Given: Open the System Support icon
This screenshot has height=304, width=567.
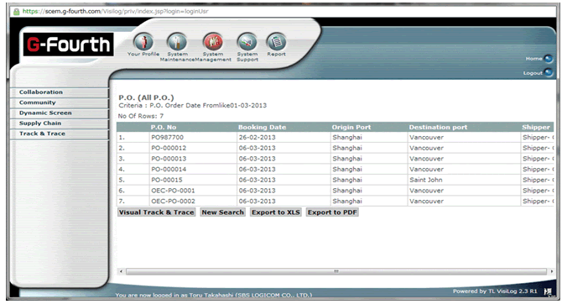Looking at the screenshot, I should pos(247,42).
